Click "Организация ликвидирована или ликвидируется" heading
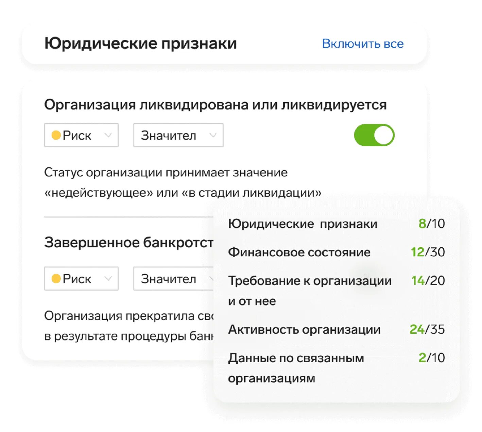This screenshot has height=432, width=482. pos(215,105)
